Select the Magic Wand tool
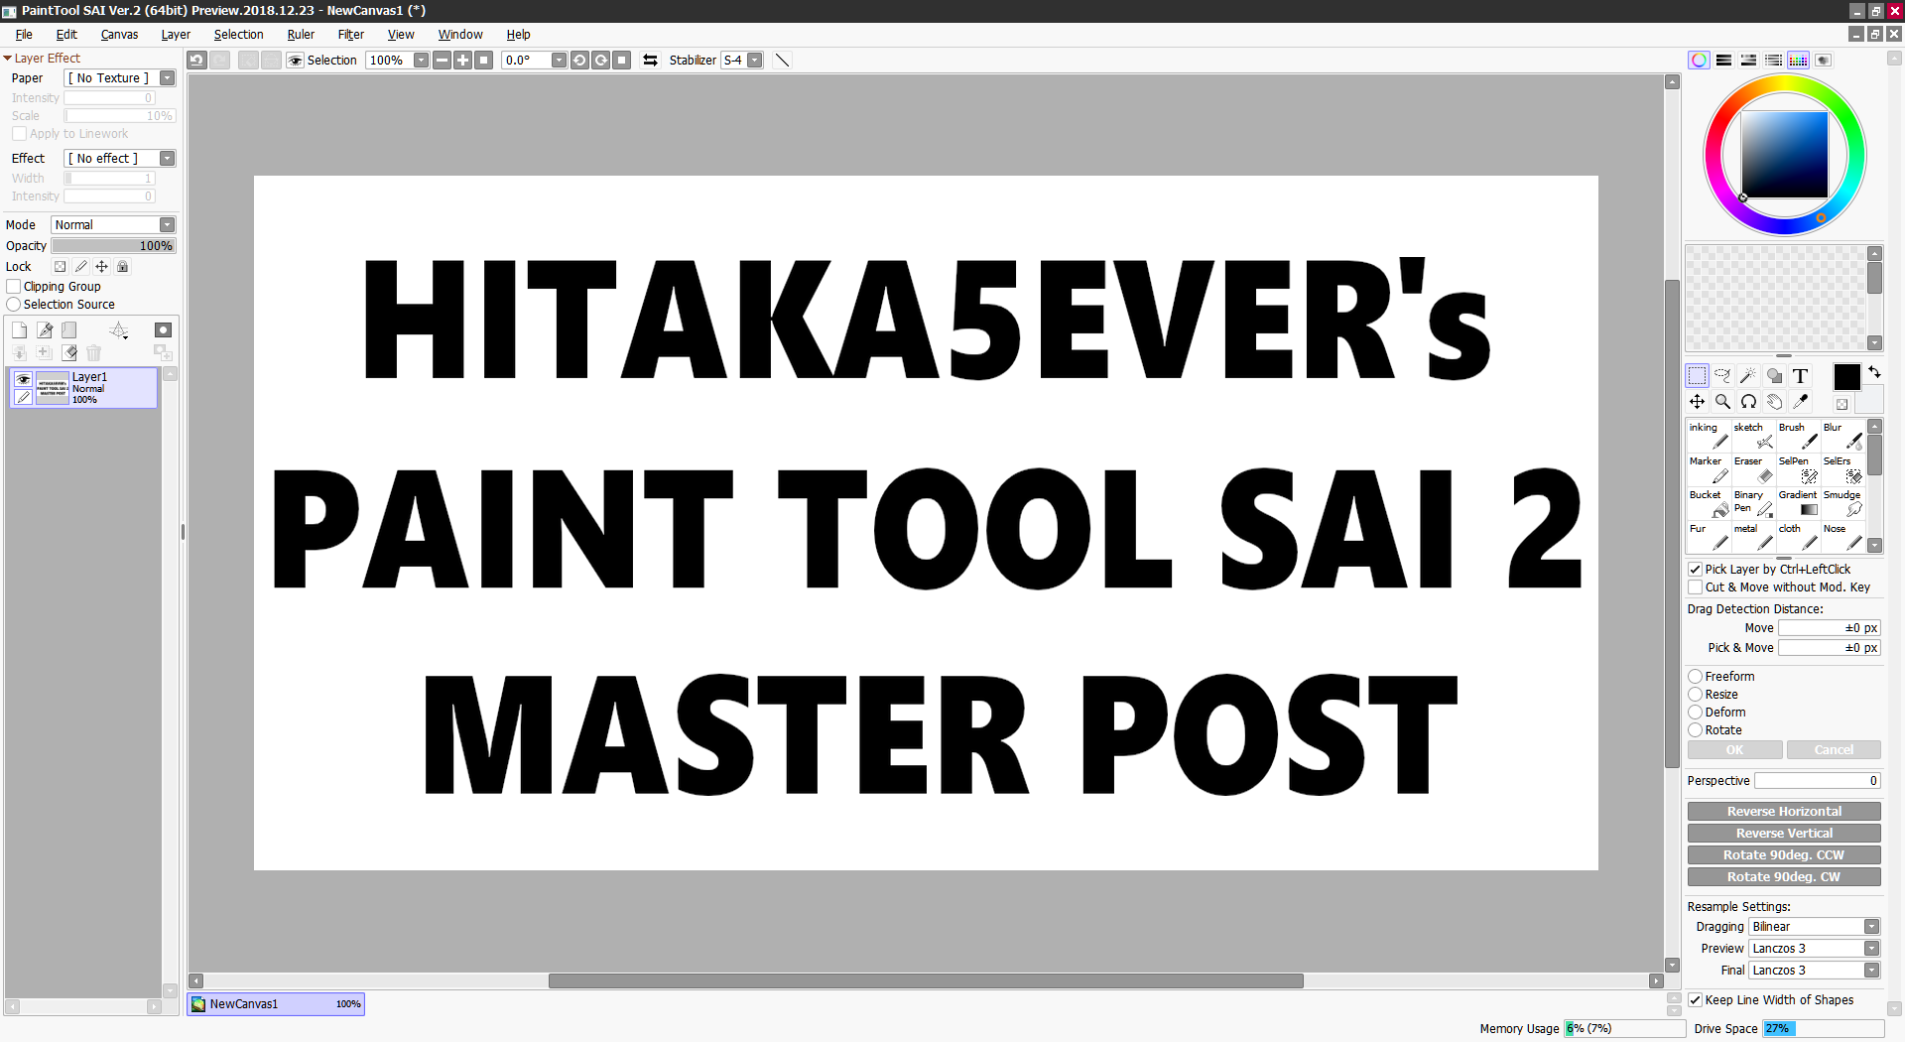The height and width of the screenshot is (1042, 1905). pos(1748,376)
